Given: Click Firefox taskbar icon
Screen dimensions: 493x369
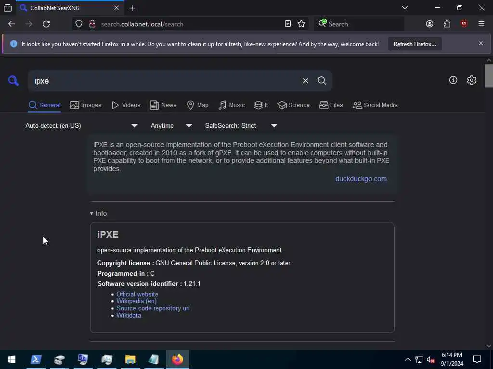Looking at the screenshot, I should pyautogui.click(x=177, y=359).
